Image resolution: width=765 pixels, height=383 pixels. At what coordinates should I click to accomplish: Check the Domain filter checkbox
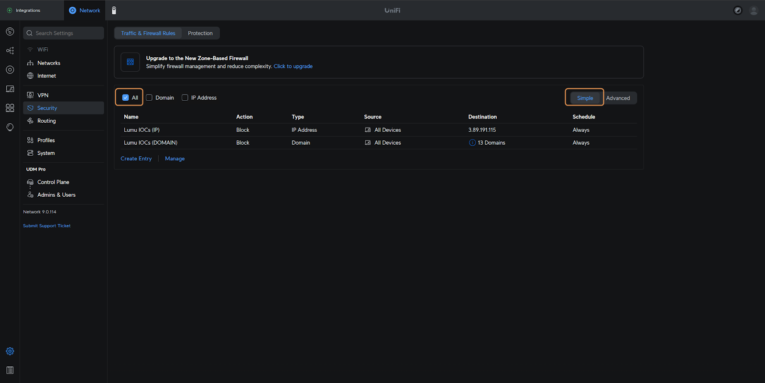point(149,97)
